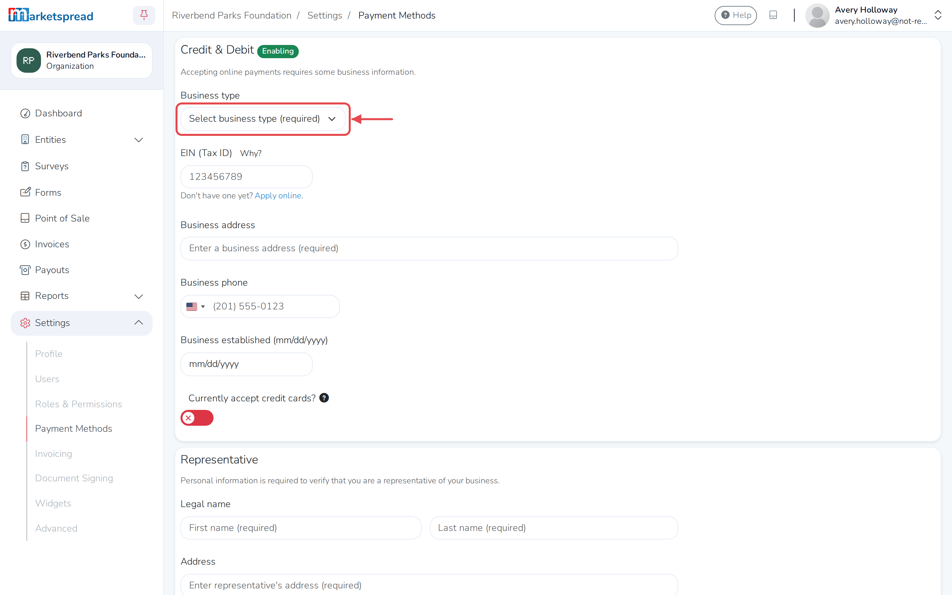Click the Payouts icon
The width and height of the screenshot is (952, 595).
click(x=25, y=270)
